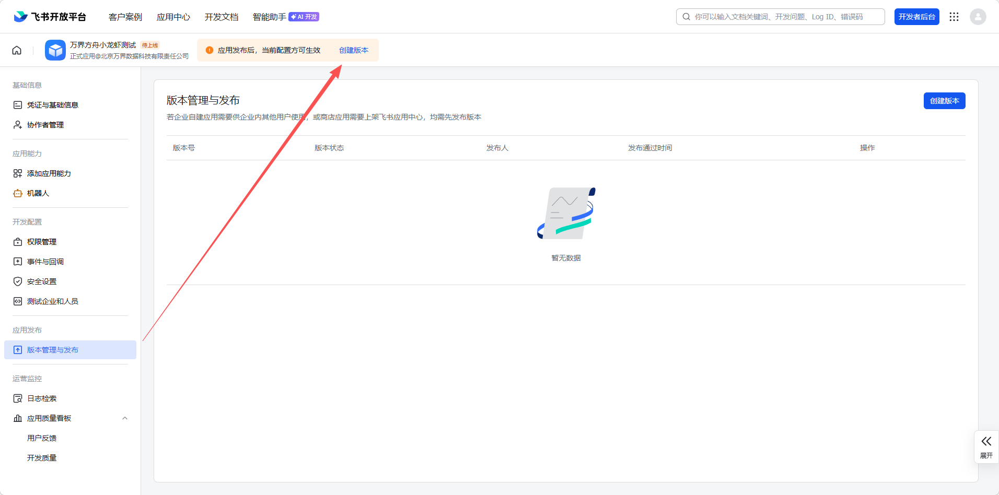Click the blue cube app icon
Viewport: 999px width, 495px height.
click(55, 50)
